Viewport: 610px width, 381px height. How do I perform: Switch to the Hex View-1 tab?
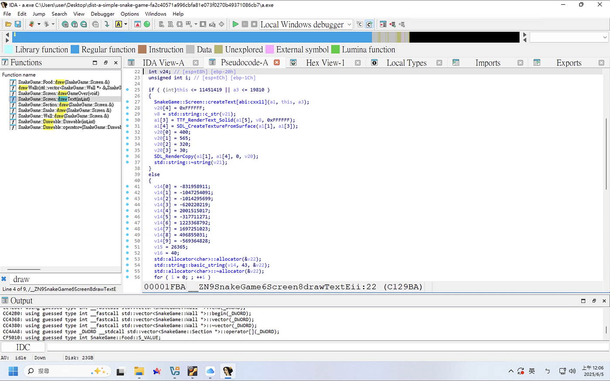[x=325, y=63]
